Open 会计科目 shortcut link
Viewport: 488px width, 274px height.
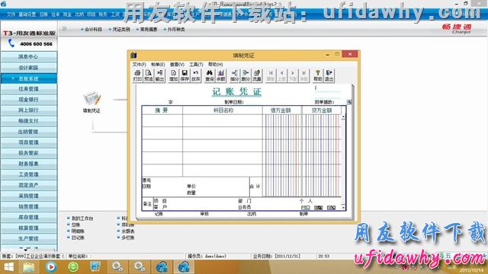(93, 29)
